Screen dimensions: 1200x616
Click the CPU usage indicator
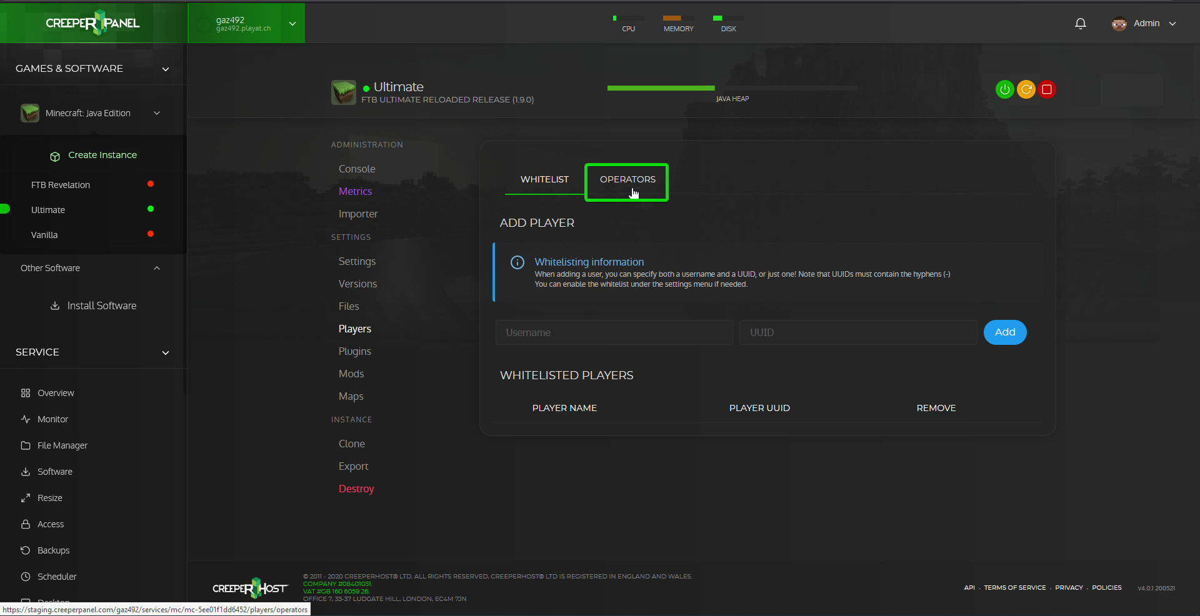coord(629,24)
